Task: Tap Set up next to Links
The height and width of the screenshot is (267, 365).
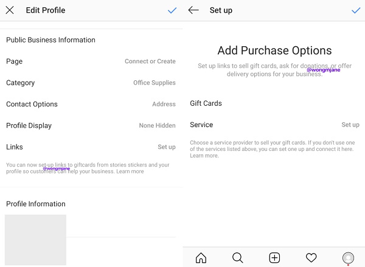Action: [x=167, y=147]
